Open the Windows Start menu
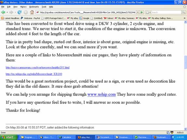Screen dimensions: 187x140 click(x=8, y=137)
